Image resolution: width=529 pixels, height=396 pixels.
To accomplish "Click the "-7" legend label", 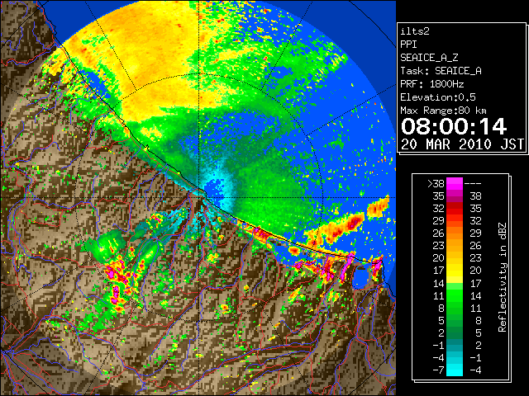I will coord(438,370).
